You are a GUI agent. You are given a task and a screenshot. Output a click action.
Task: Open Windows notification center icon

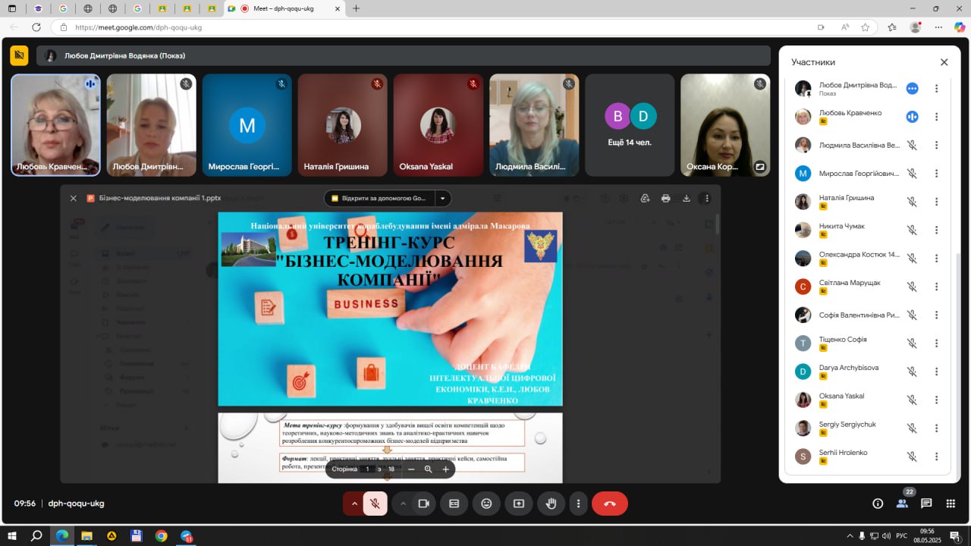point(955,535)
